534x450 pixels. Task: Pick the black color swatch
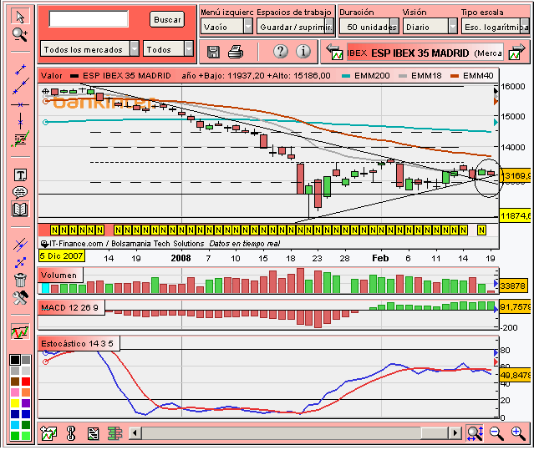15,360
